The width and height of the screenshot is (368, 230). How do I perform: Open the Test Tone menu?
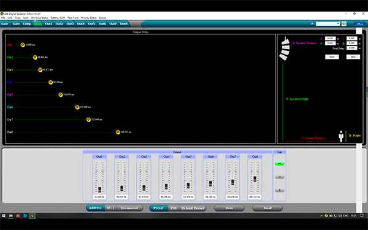point(73,18)
